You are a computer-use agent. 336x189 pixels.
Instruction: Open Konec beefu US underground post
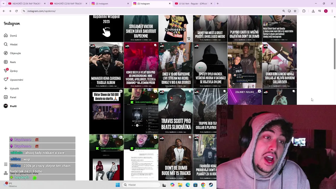pos(141,65)
